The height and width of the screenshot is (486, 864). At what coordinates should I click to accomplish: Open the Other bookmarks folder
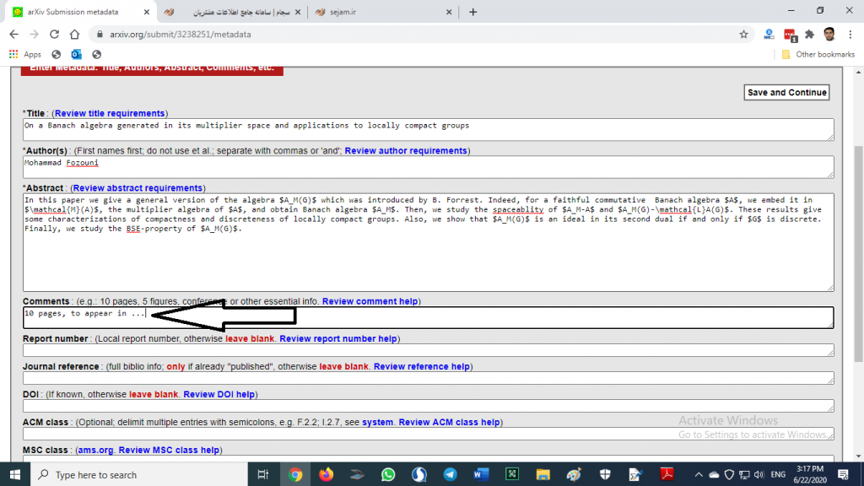[818, 55]
